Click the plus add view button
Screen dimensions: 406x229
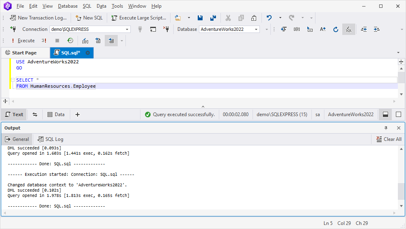78,114
